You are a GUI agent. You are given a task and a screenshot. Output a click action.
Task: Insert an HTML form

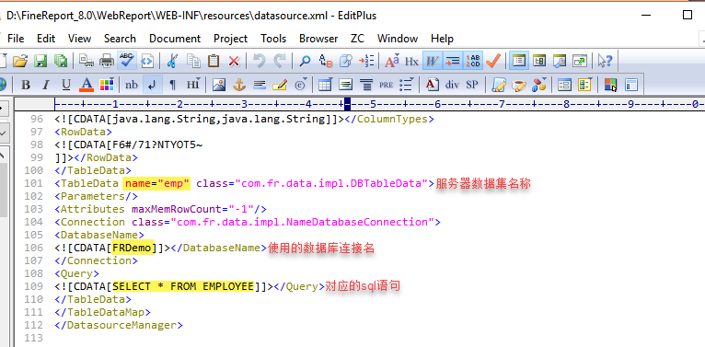[x=564, y=85]
